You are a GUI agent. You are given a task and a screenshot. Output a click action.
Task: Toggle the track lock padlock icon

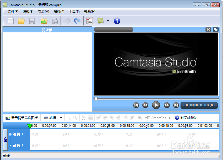[x=6, y=140]
